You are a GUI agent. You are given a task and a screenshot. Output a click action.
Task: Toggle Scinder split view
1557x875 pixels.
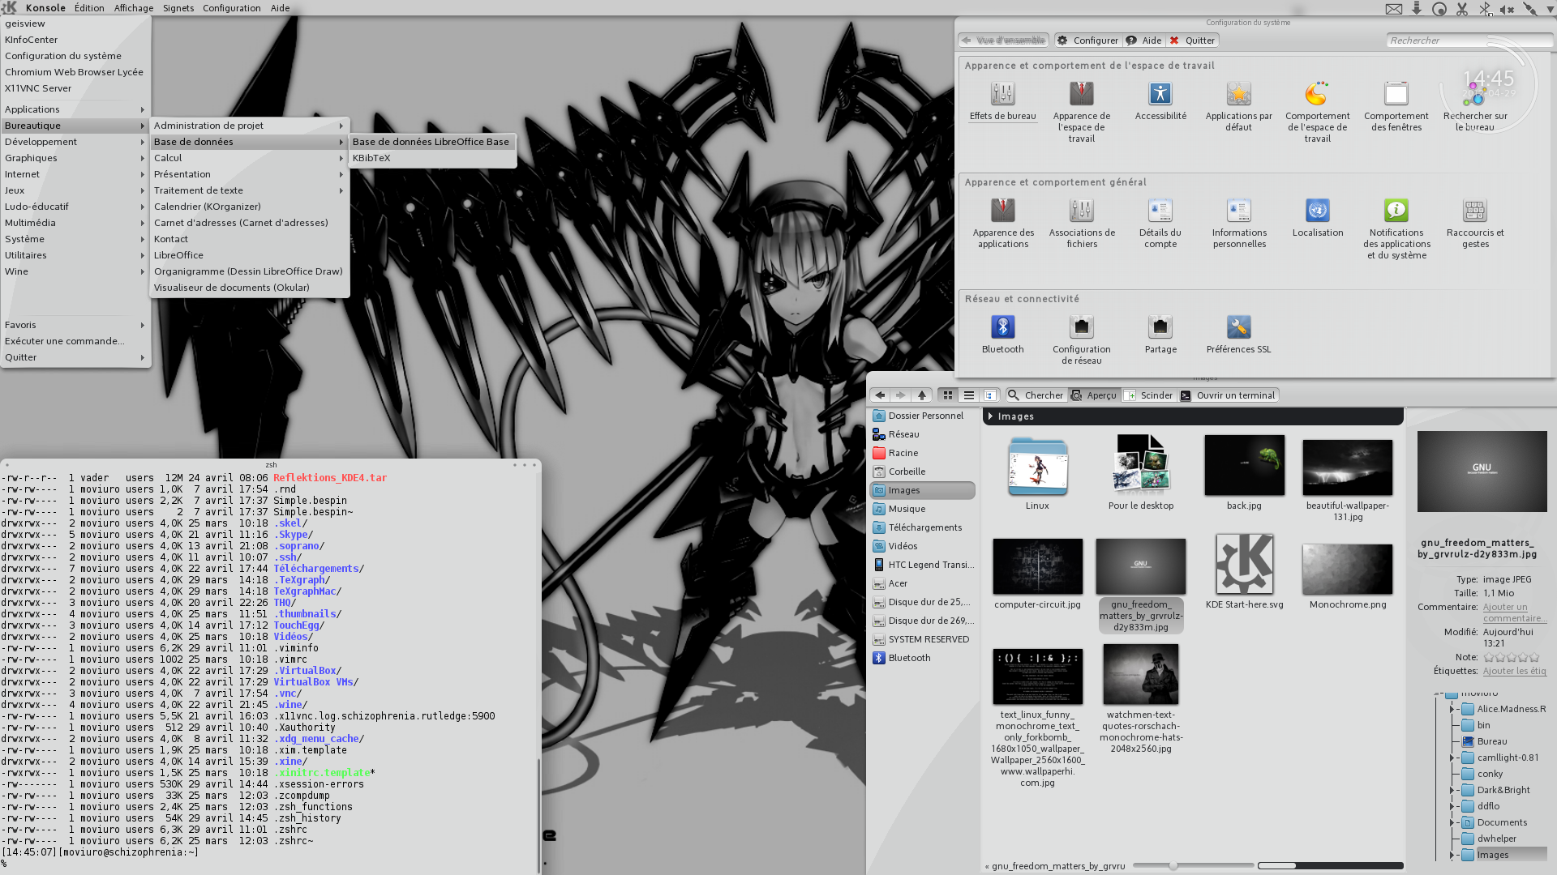click(x=1149, y=395)
